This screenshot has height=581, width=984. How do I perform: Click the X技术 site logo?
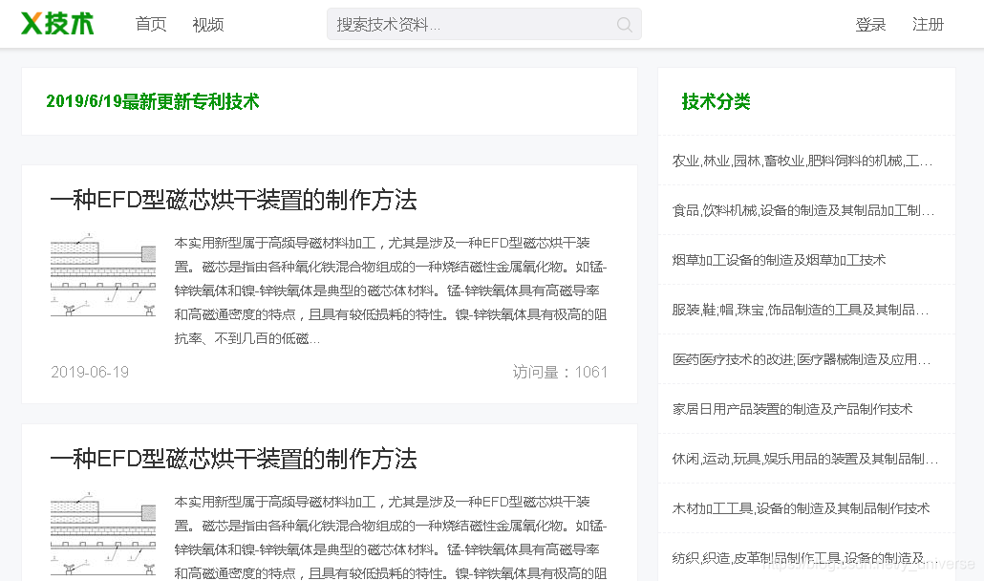click(x=56, y=23)
